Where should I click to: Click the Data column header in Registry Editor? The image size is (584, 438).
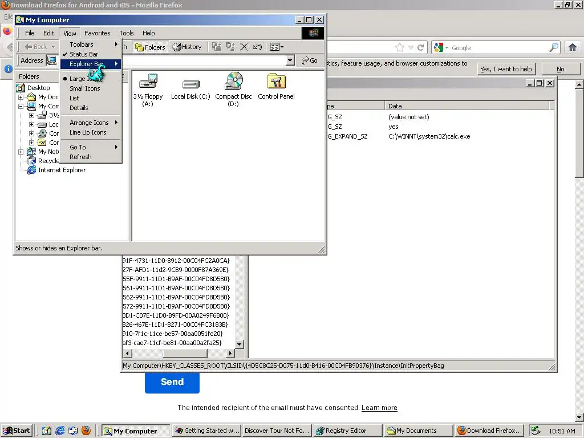467,106
